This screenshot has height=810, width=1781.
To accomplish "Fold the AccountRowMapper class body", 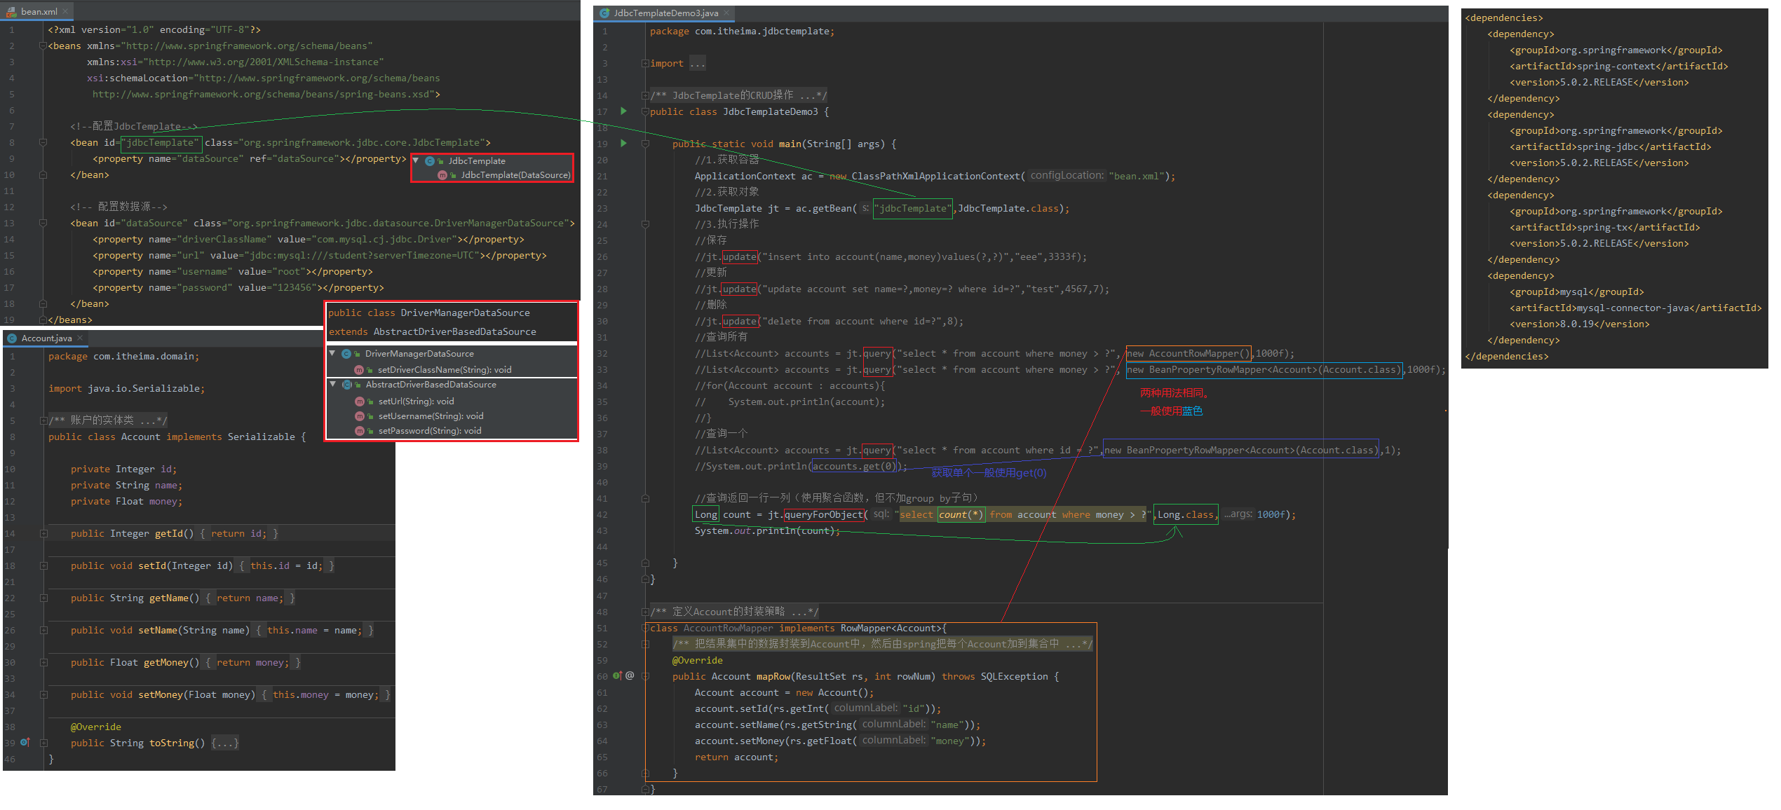I will tap(644, 629).
